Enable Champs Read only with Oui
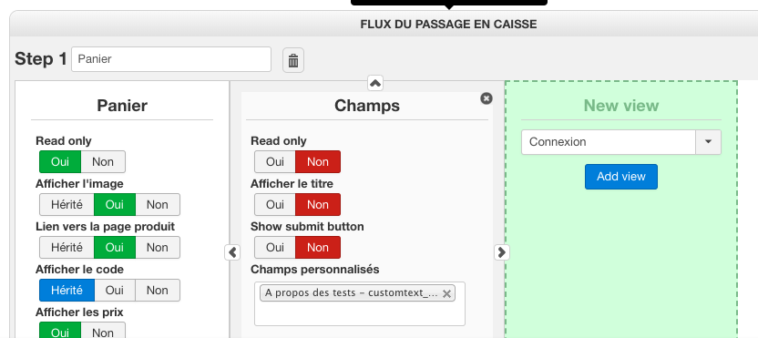Image resolution: width=758 pixels, height=338 pixels. pyautogui.click(x=275, y=161)
